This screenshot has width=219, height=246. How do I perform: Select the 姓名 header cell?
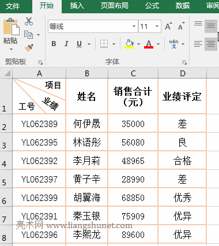[x=87, y=96]
